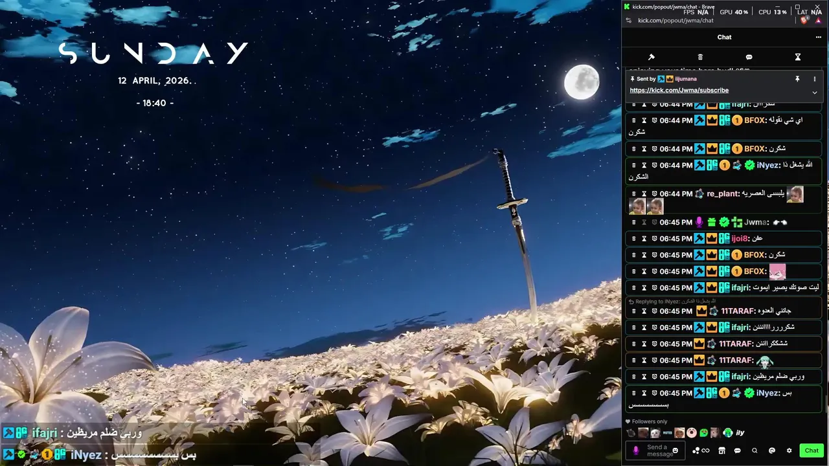Click the hourglass icon in top chat toolbar
The height and width of the screenshot is (466, 829).
tap(798, 57)
